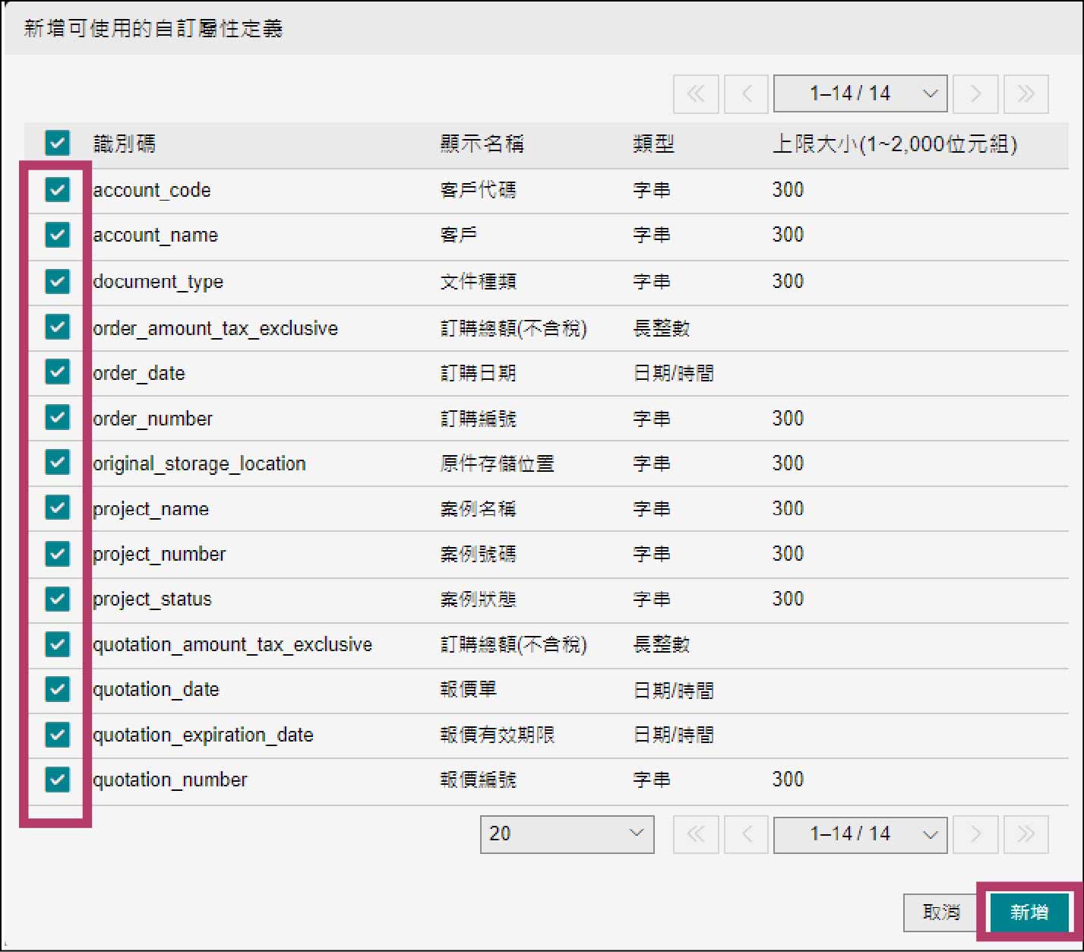Click the bottom previous-page arrow icon

(x=746, y=834)
